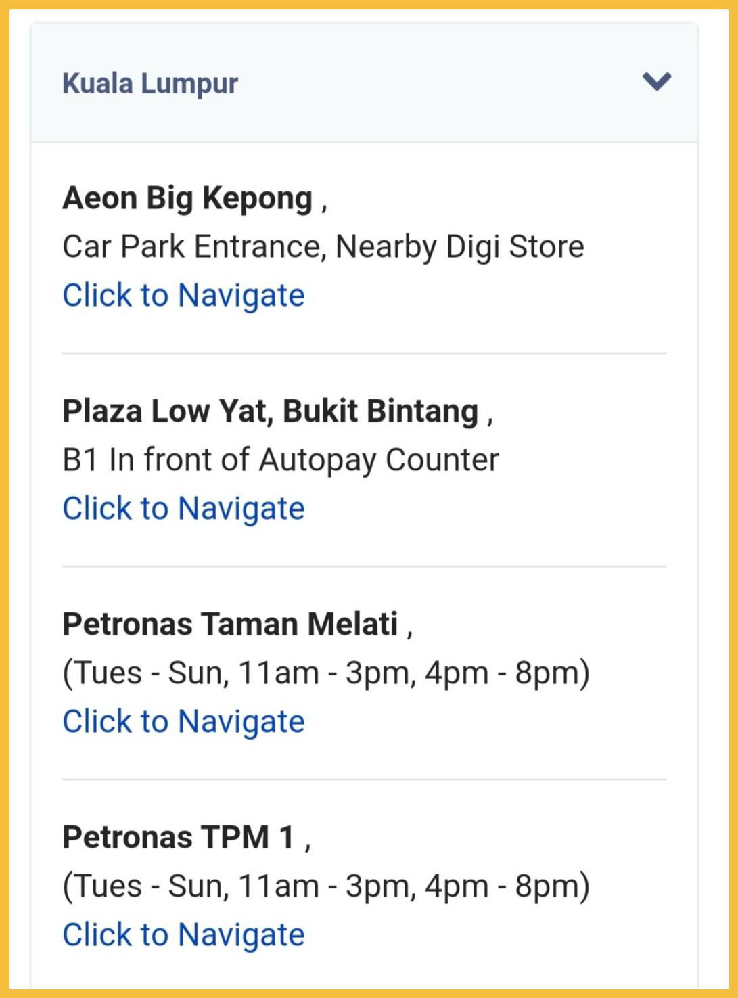The height and width of the screenshot is (998, 738).
Task: Click divider below Aeon Big Kepong entry
Action: pyautogui.click(x=364, y=353)
